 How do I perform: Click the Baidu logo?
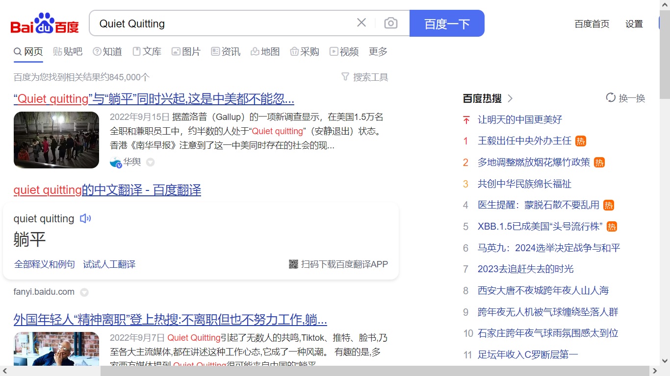45,23
